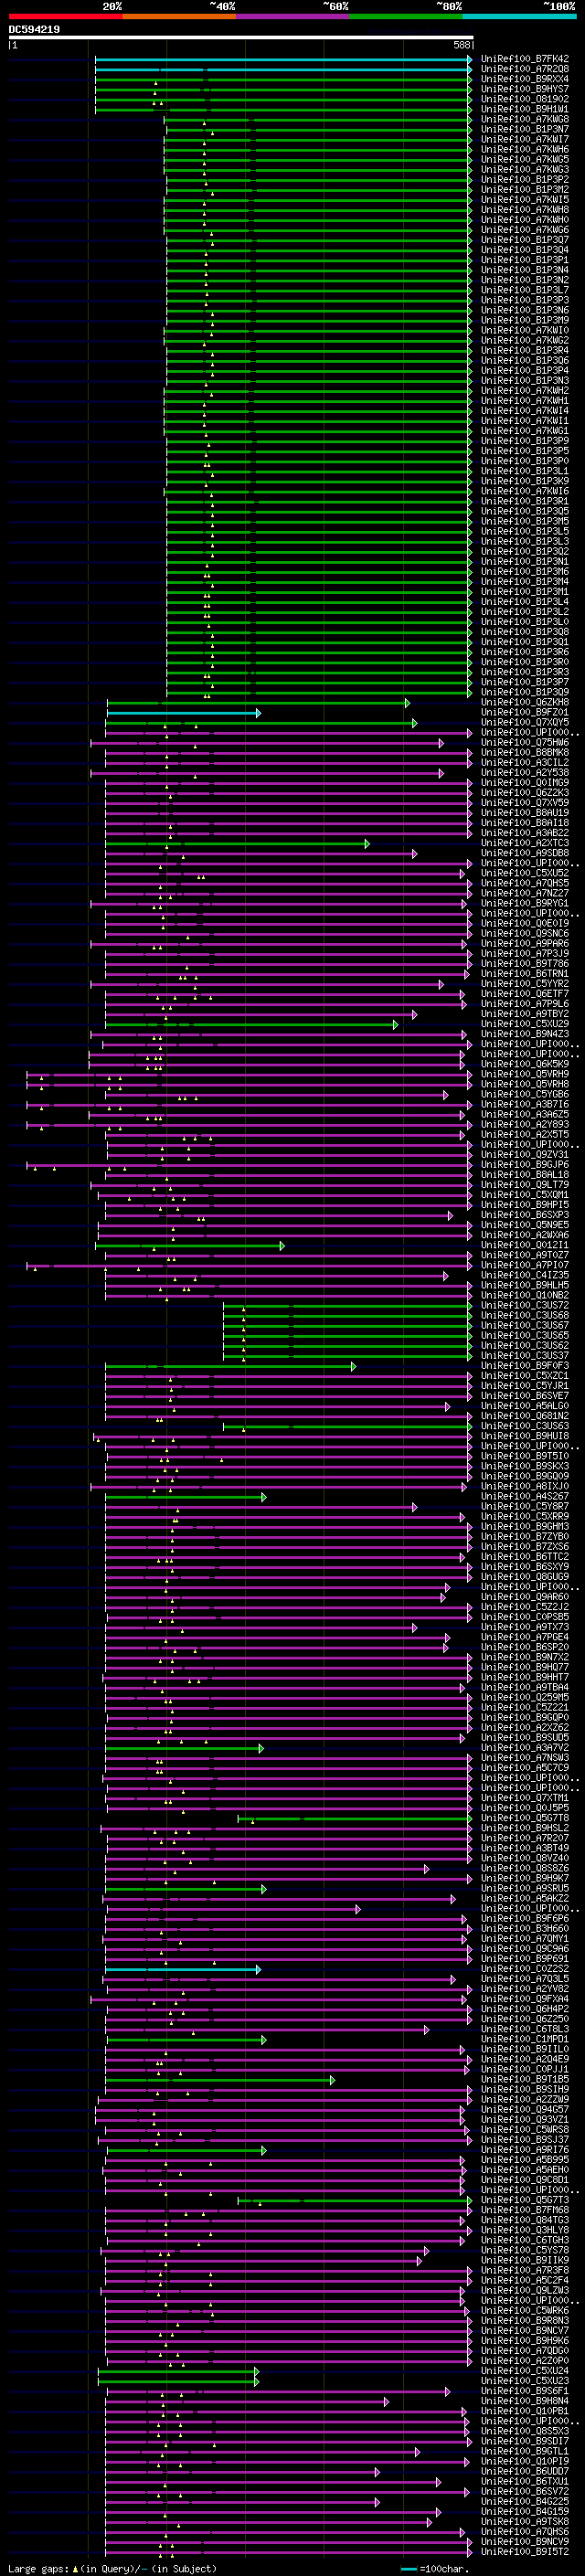
Task: Click the UniRef100_B9I5T2 label
Action: [525, 2553]
